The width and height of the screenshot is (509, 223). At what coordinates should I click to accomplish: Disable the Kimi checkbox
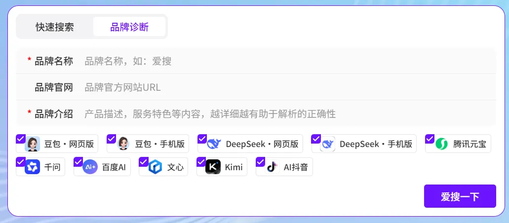pyautogui.click(x=201, y=161)
